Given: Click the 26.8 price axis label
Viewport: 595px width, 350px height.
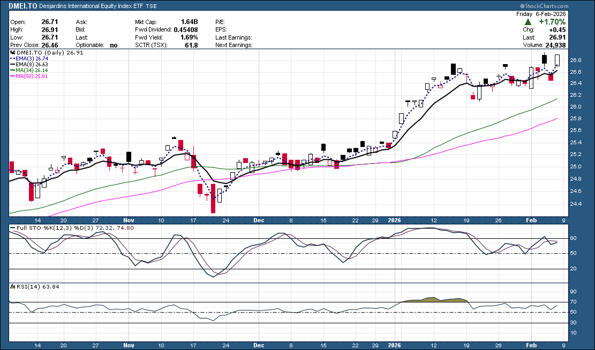Looking at the screenshot, I should [576, 60].
